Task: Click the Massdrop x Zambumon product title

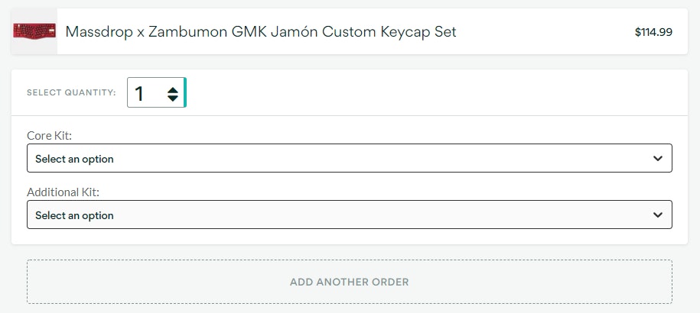Action: [x=261, y=31]
